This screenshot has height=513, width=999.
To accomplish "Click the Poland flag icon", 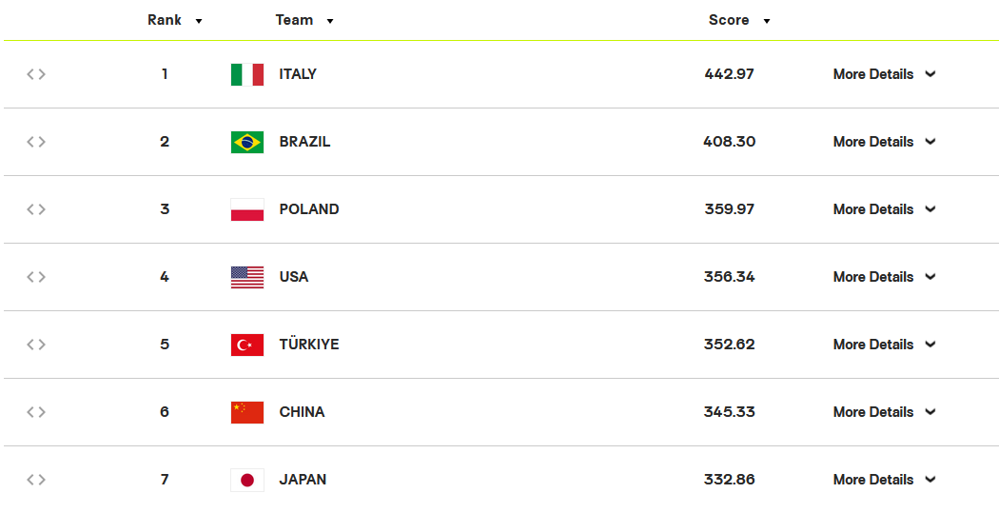I will pos(247,209).
